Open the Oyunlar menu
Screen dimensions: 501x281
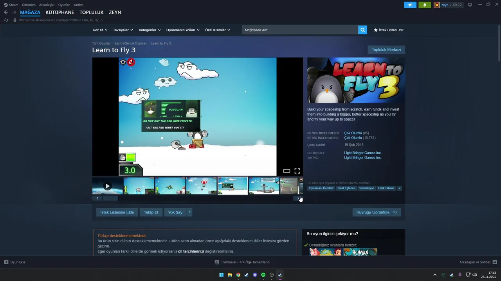click(x=64, y=5)
